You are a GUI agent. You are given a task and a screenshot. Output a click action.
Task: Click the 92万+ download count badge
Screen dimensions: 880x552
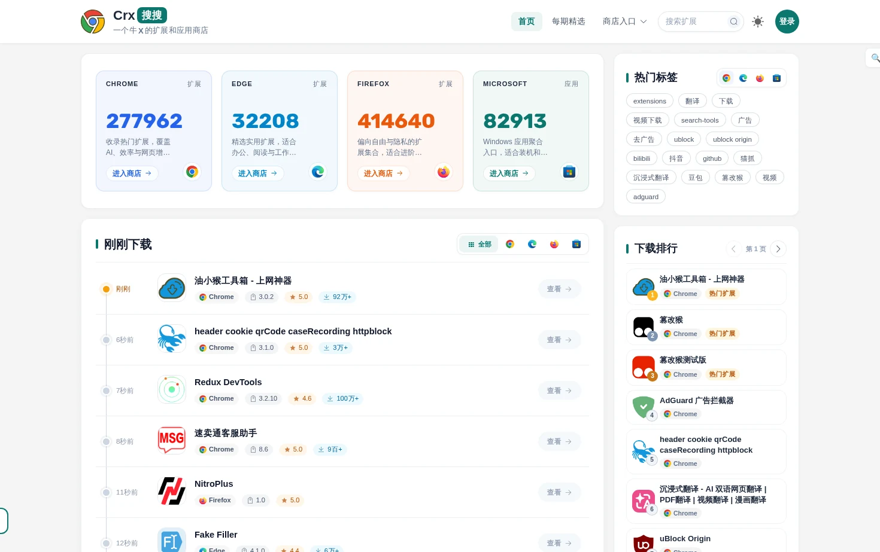[337, 297]
